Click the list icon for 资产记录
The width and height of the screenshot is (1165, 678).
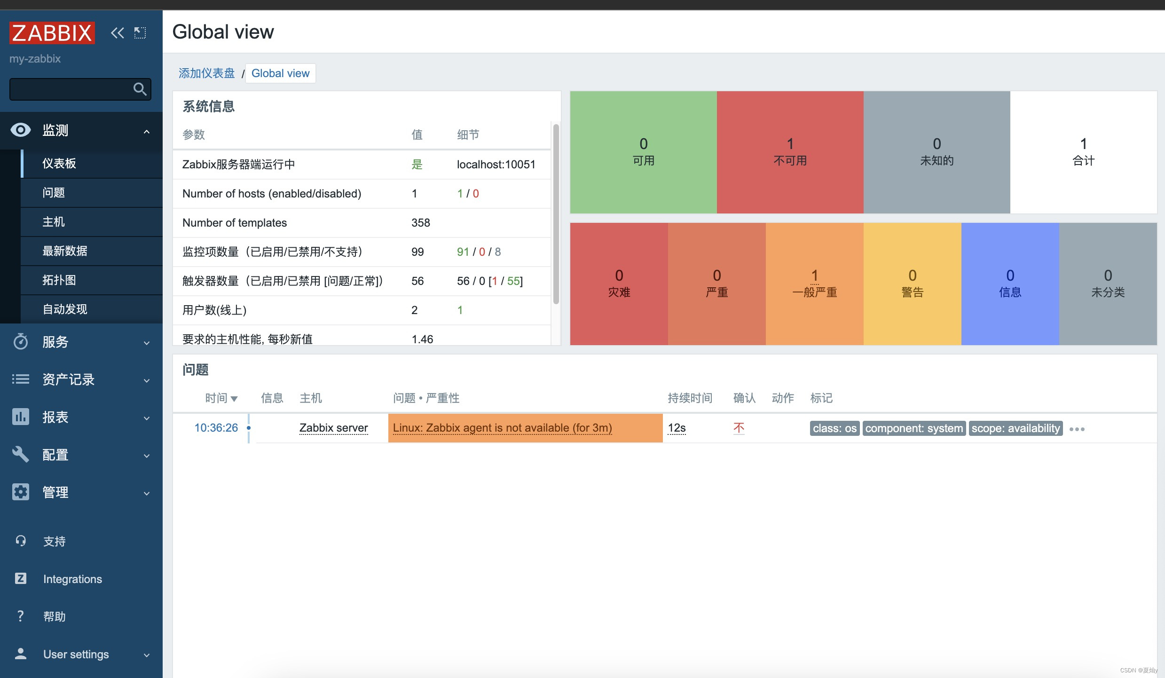(x=21, y=379)
